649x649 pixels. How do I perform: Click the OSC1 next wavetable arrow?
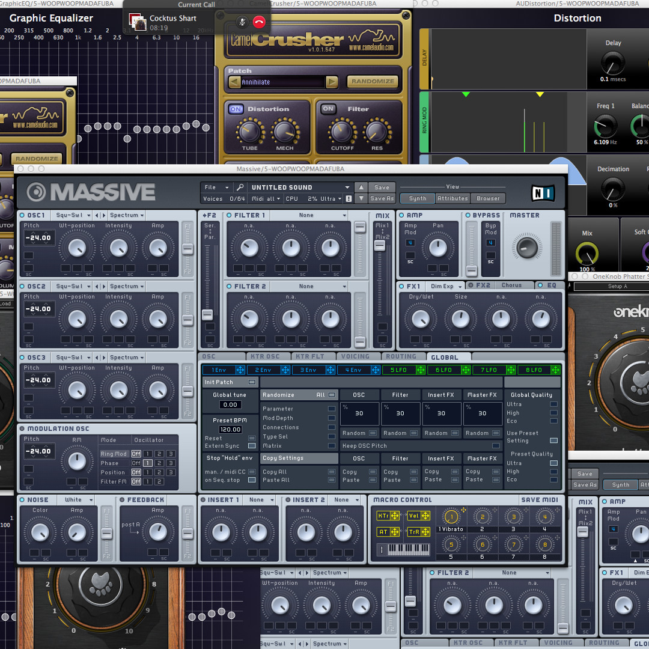[x=104, y=215]
